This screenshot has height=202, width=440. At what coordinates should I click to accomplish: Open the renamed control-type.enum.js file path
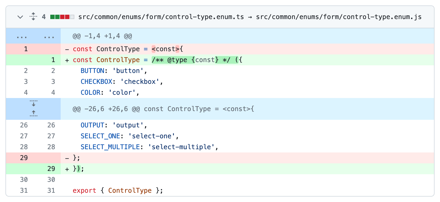click(x=339, y=17)
